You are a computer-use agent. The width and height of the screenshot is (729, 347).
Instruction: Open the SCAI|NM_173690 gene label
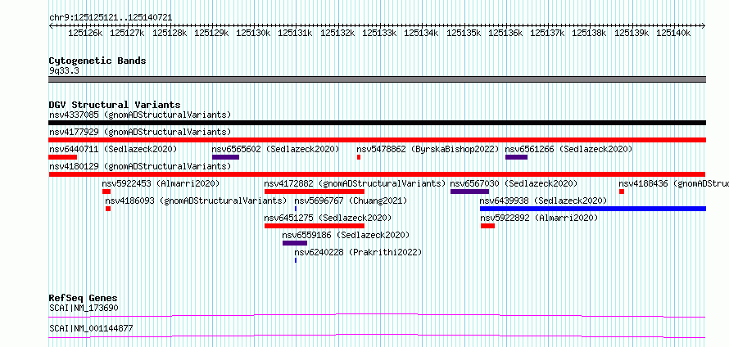click(x=84, y=308)
